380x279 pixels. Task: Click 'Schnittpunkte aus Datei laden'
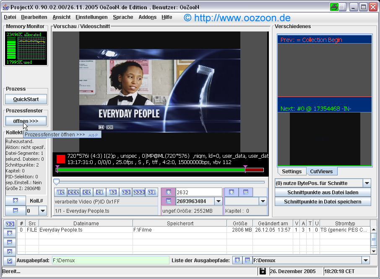click(x=323, y=193)
